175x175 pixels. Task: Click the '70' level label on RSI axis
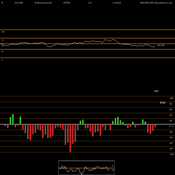coord(2,40)
